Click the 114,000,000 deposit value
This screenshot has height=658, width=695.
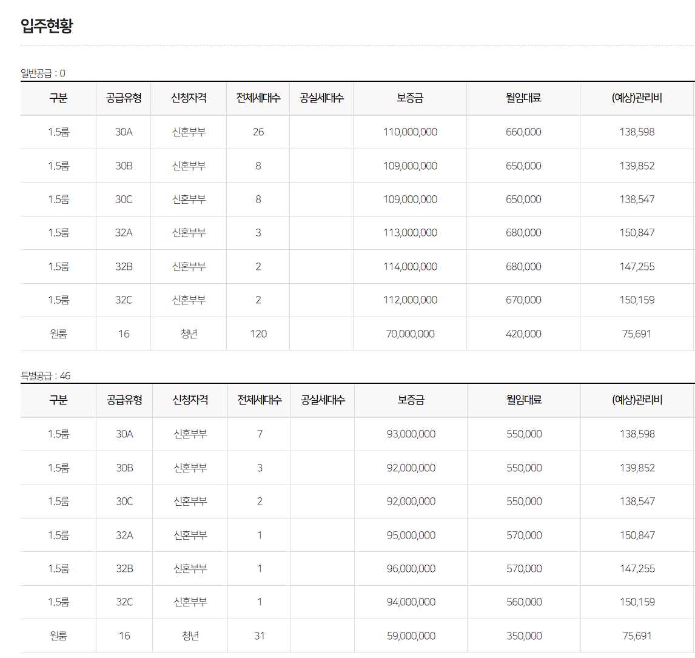(x=410, y=266)
